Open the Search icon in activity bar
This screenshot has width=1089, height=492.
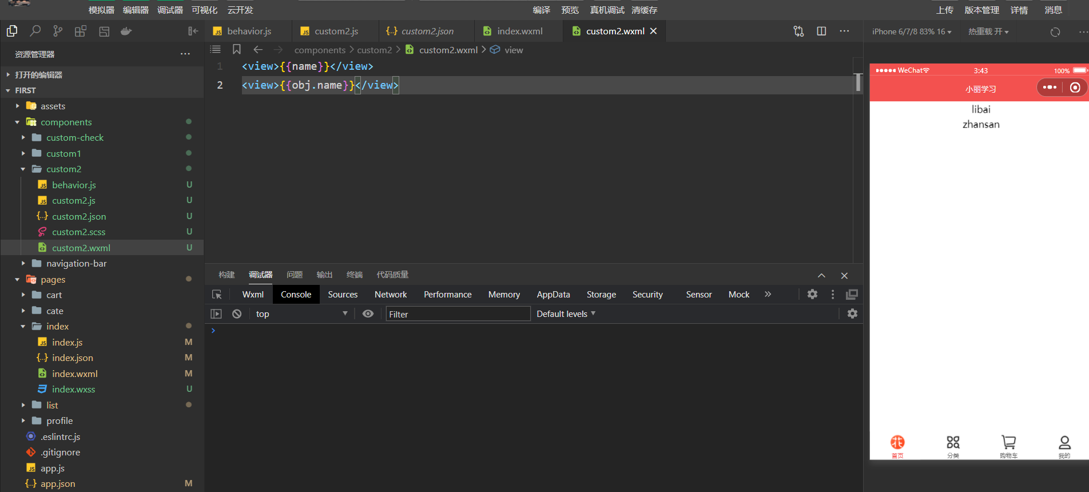(35, 31)
